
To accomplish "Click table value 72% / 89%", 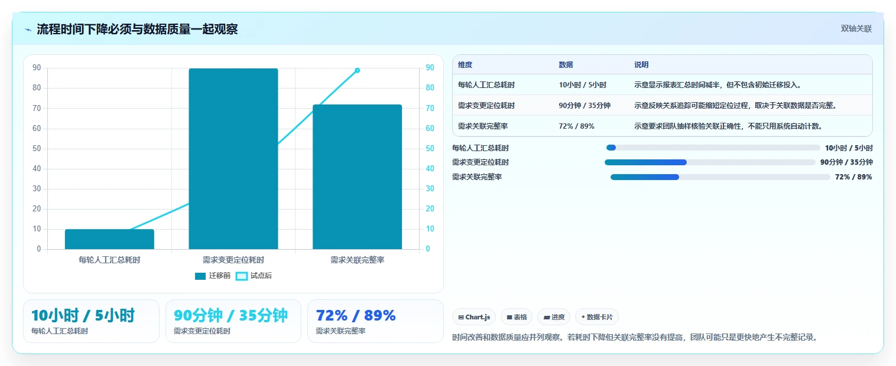I will click(576, 126).
